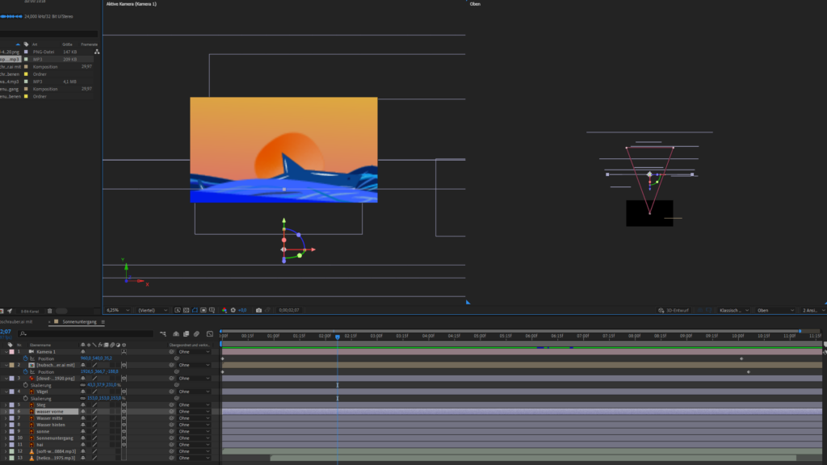The image size is (827, 465).
Task: Click the 0;00;02;07 timecode in the viewer footer
Action: [x=288, y=310]
